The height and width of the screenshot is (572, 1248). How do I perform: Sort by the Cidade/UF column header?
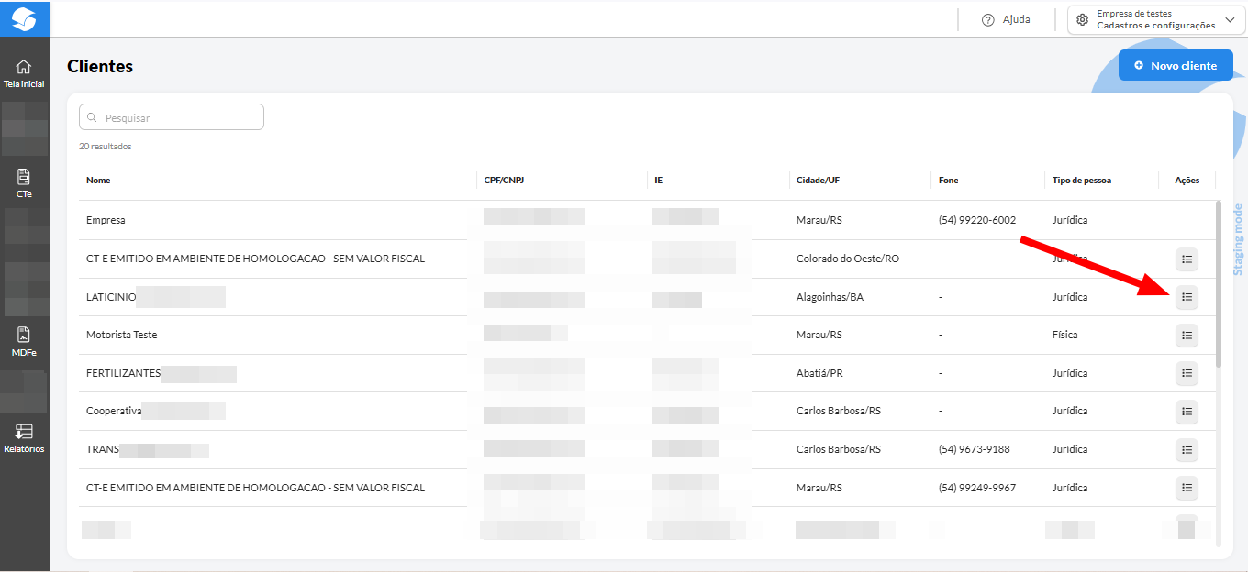(818, 181)
